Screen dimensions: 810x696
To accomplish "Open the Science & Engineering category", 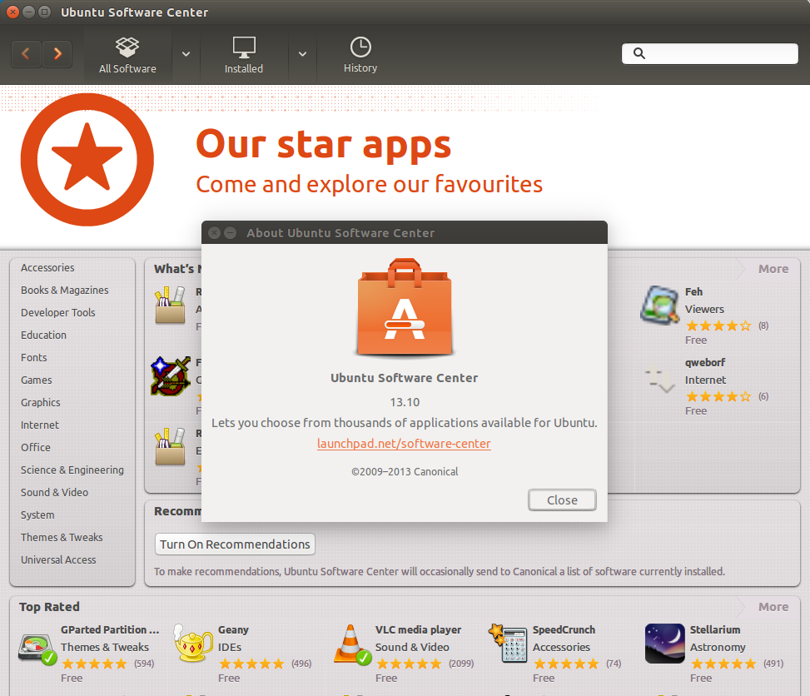I will [72, 470].
